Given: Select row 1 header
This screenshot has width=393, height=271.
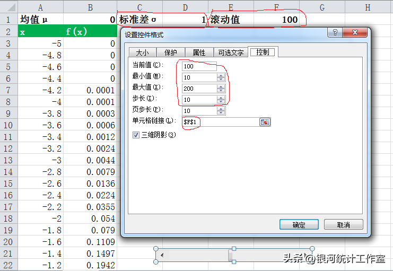Looking at the screenshot, I should point(8,19).
